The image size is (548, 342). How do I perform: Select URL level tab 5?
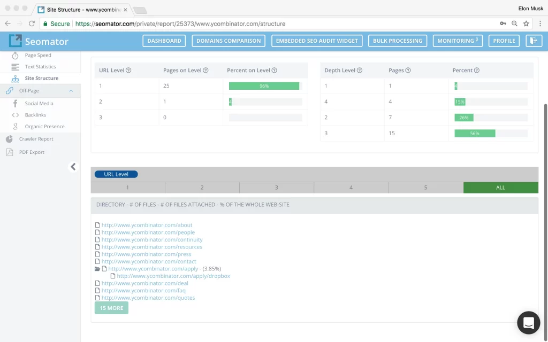pos(425,188)
